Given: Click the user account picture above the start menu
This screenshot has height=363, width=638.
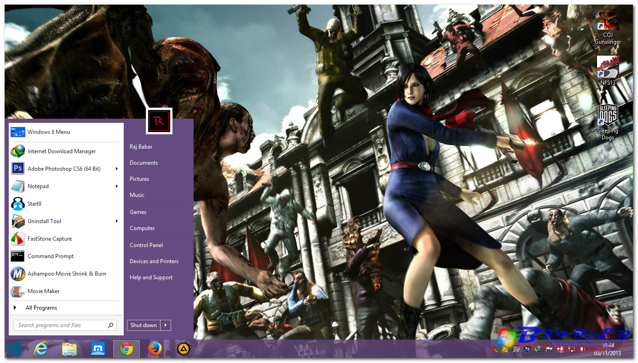Looking at the screenshot, I should tap(159, 121).
